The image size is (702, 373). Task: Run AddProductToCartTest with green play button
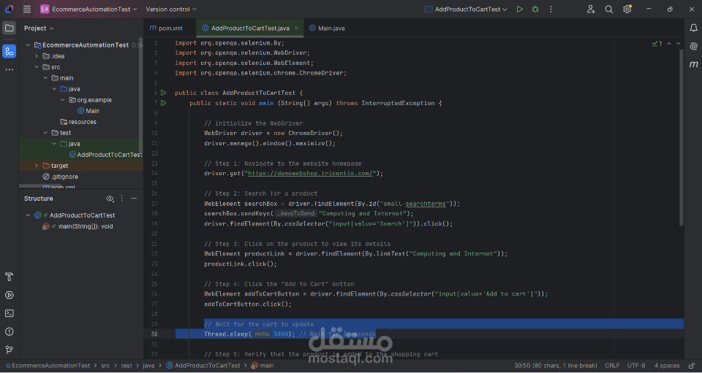(519, 9)
